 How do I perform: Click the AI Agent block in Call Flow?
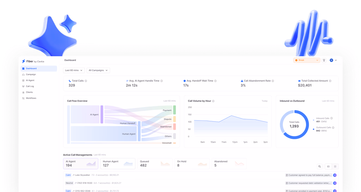[85, 114]
